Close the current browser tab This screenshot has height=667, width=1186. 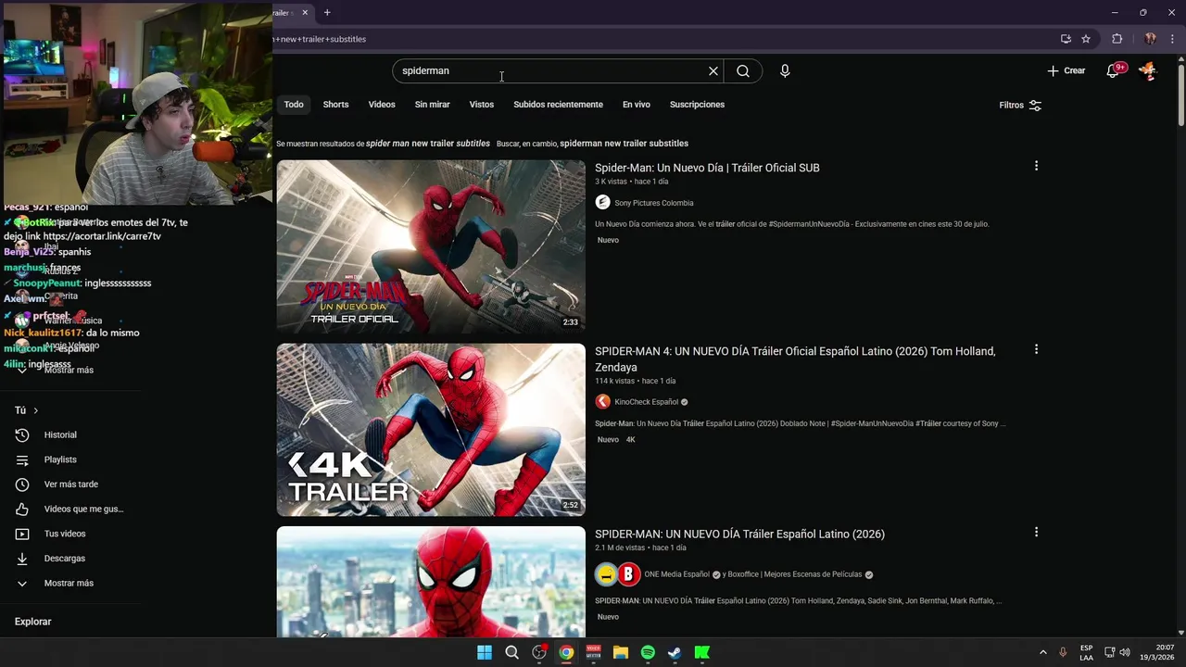[x=305, y=13]
